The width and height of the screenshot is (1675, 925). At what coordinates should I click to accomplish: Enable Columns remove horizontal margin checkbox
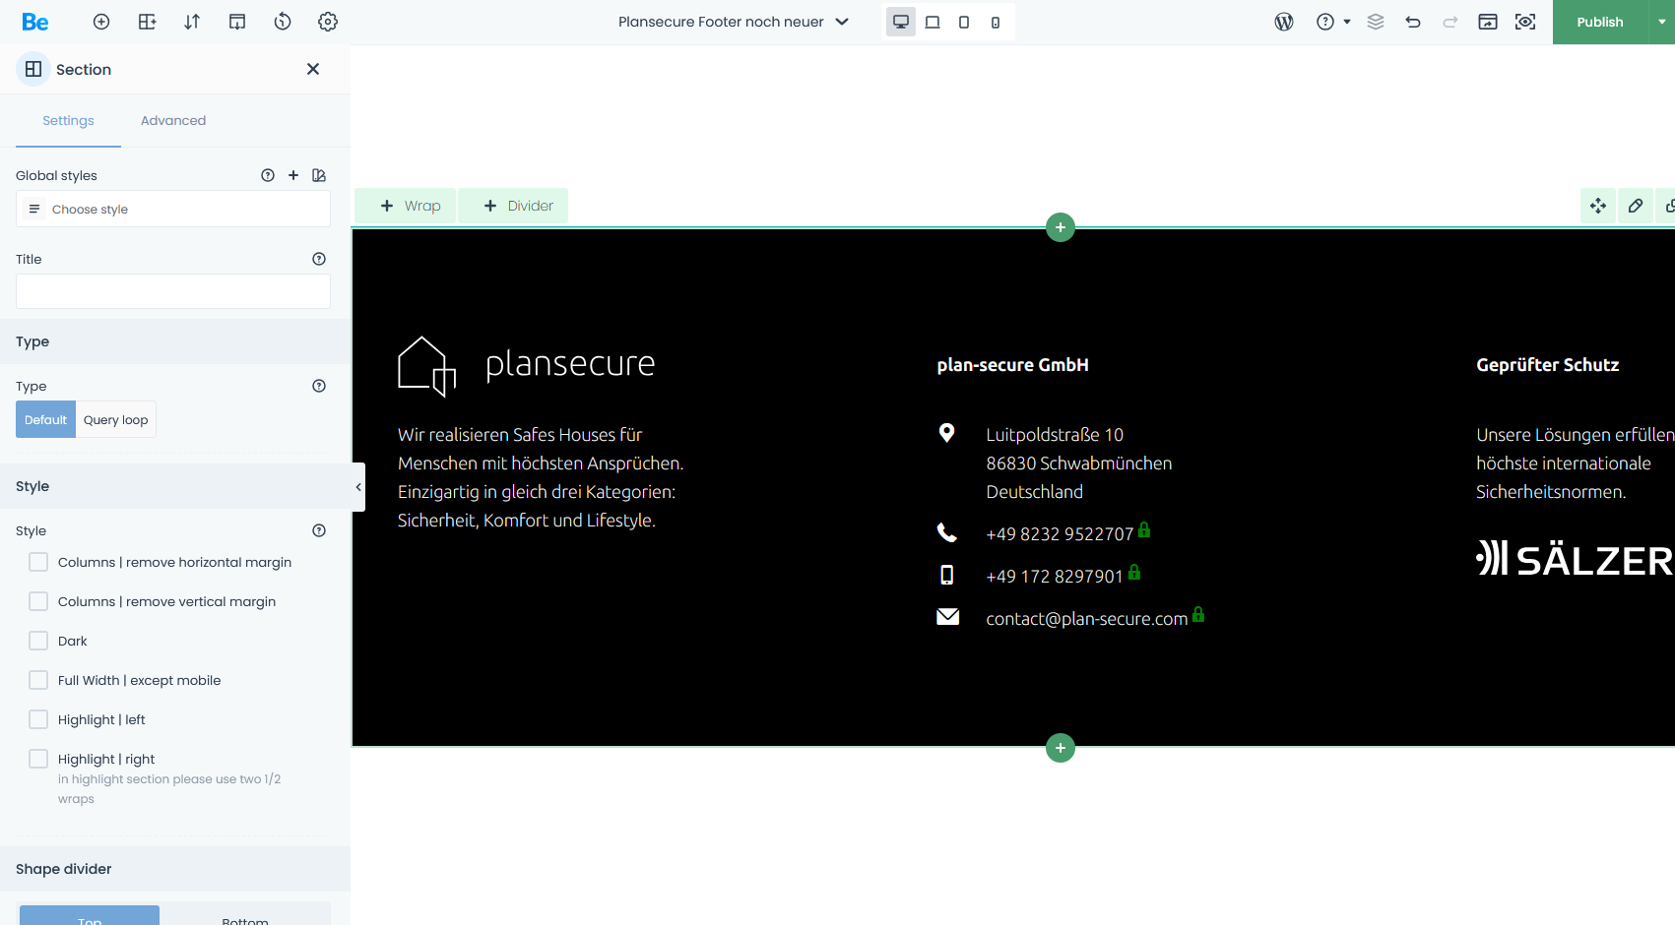pyautogui.click(x=38, y=562)
